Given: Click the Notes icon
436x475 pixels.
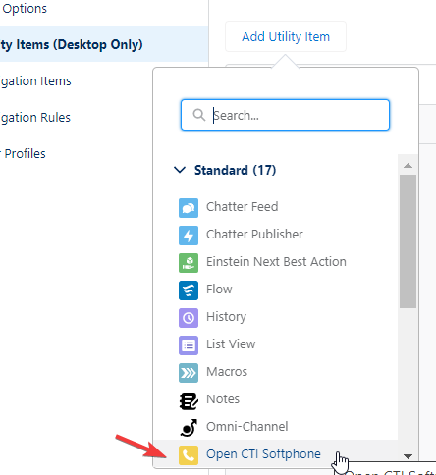Looking at the screenshot, I should 189,400.
